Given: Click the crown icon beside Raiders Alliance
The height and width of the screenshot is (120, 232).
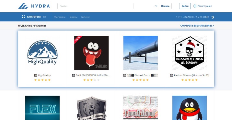Looking at the screenshot, I should click(x=172, y=75).
